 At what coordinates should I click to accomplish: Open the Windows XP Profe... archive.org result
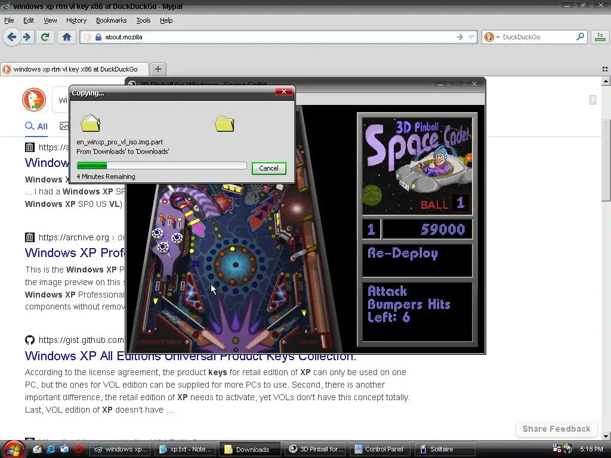pos(75,253)
